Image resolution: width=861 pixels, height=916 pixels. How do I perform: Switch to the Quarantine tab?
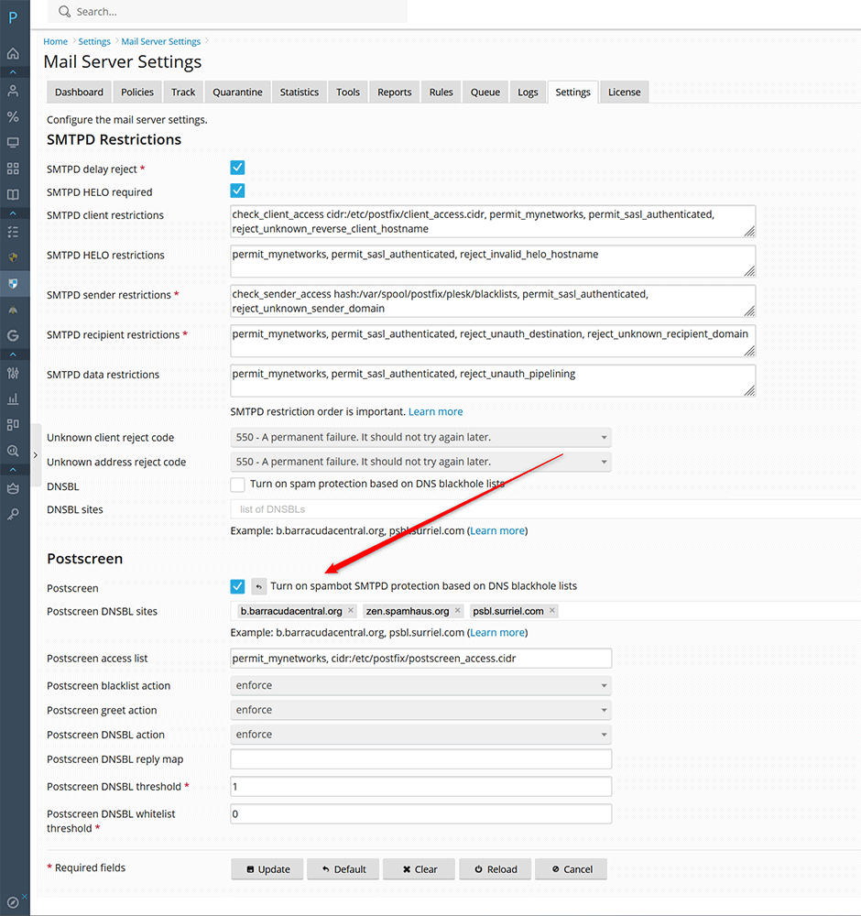click(237, 93)
